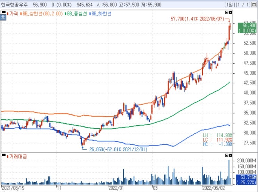Click the 30,000 price axis label
The image size is (258, 192).
[250, 133]
